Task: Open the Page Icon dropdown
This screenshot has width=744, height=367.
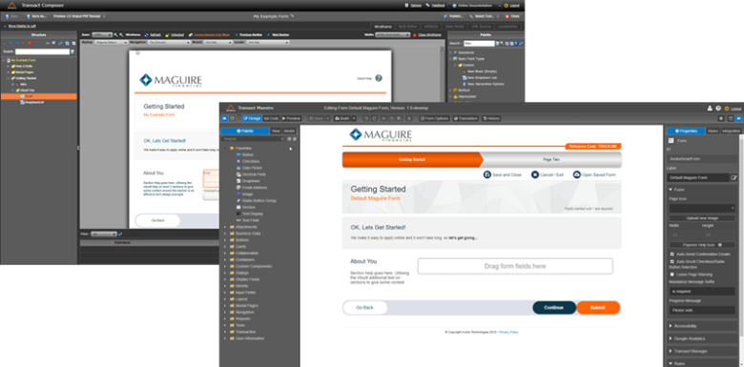Action: pos(702,208)
